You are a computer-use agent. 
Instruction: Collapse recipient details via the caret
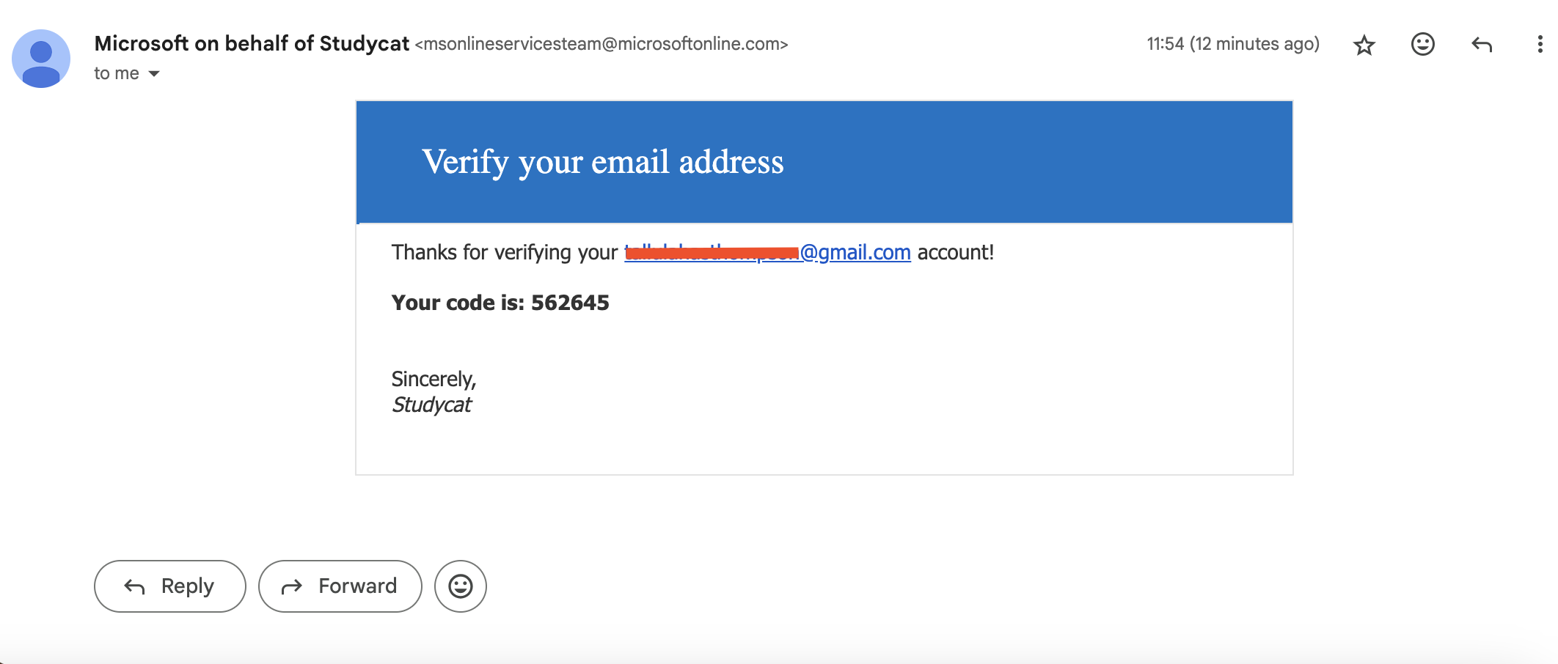[x=153, y=73]
